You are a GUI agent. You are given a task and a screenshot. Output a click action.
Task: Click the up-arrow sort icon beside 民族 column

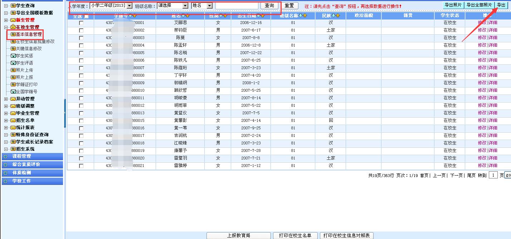pos(337,16)
